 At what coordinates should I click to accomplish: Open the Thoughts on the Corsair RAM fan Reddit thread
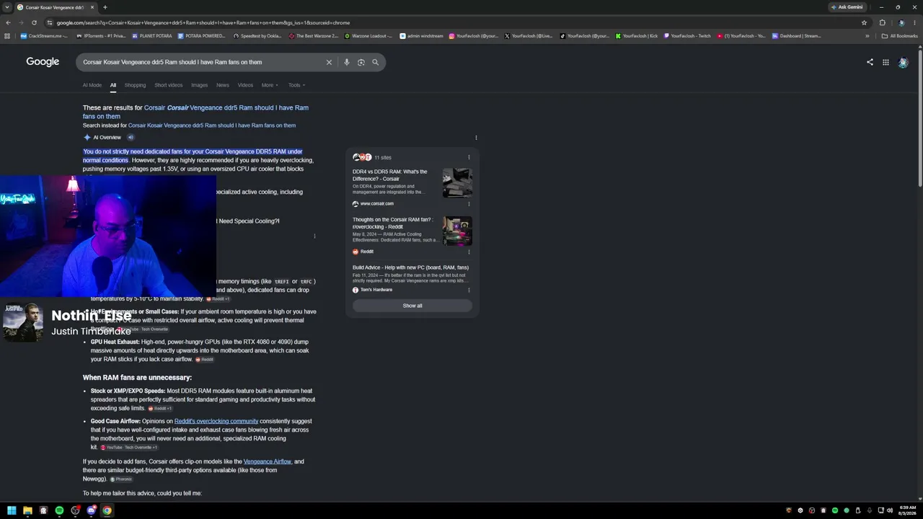point(393,223)
